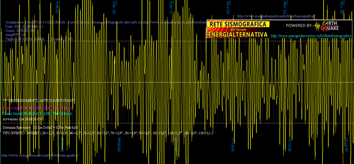This screenshot has height=164, width=354.
Task: Click the Rete Sismografica Energialternativa logo
Action: (x=238, y=29)
